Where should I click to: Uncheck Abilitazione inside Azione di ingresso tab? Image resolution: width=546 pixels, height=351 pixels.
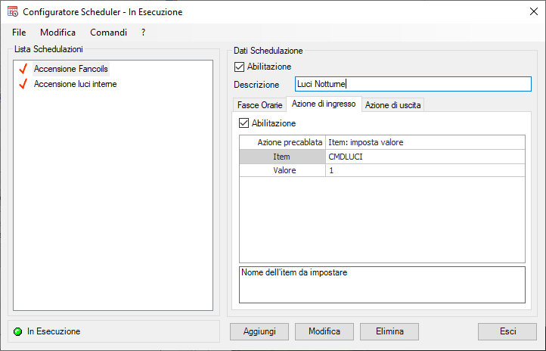click(x=244, y=123)
